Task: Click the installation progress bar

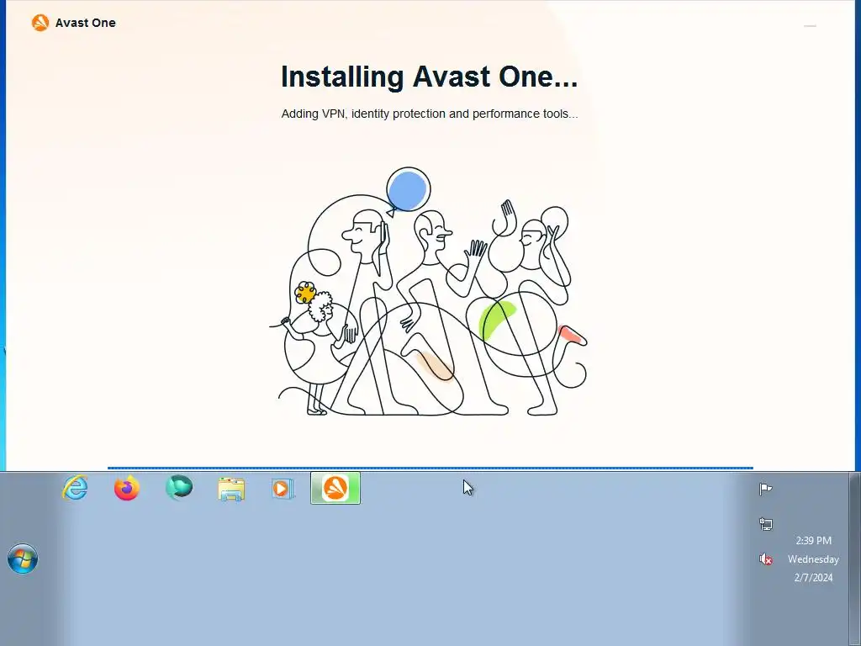Action: [430, 468]
